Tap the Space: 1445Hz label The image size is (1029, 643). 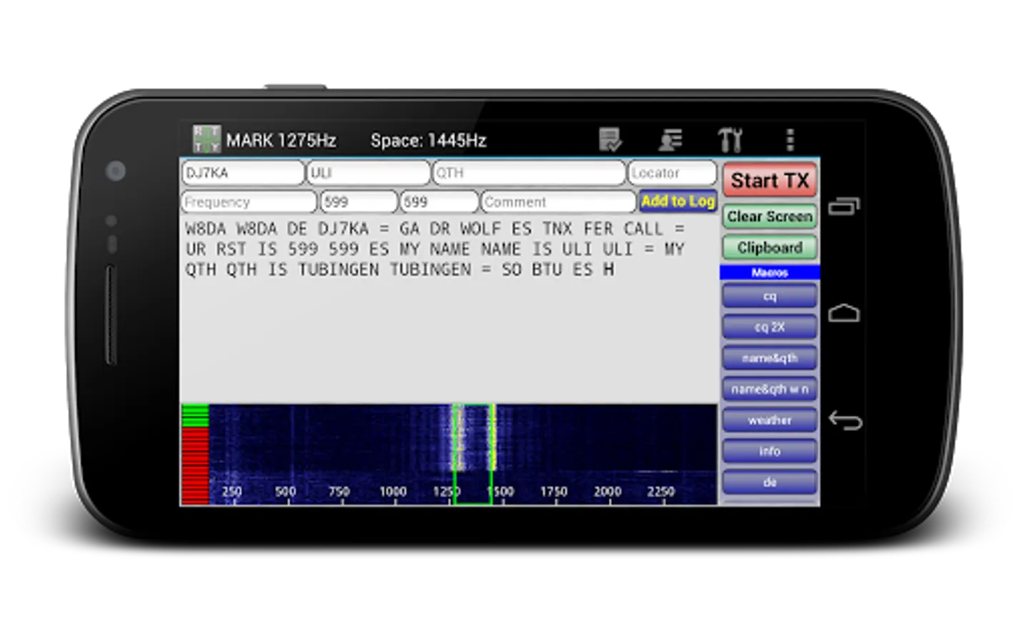(x=428, y=140)
